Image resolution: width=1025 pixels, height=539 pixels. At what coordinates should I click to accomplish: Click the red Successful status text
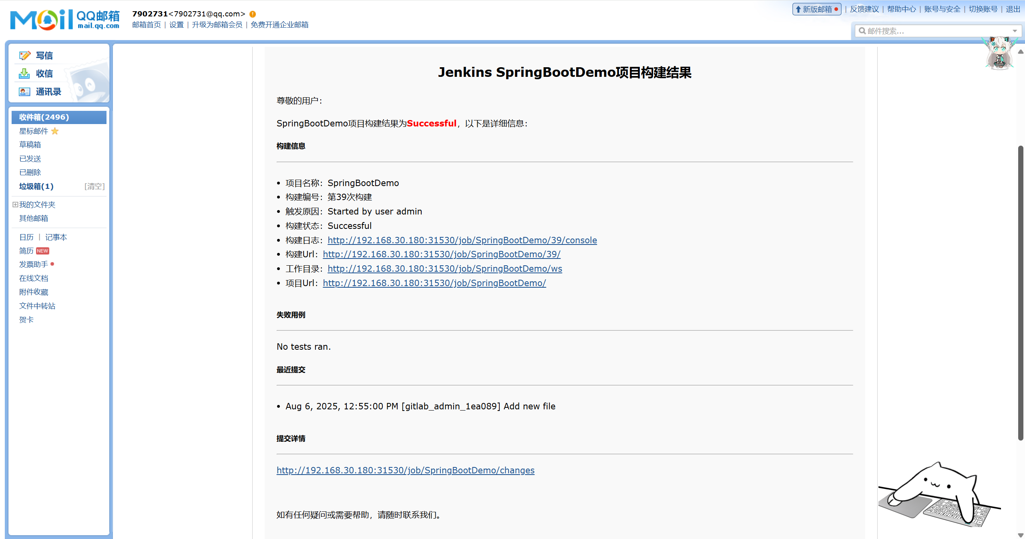pos(432,123)
